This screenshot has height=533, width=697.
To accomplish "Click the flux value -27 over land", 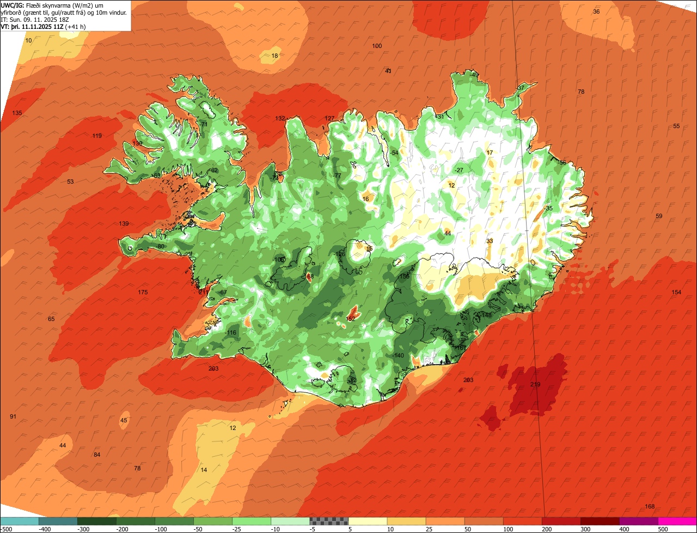I will [459, 171].
